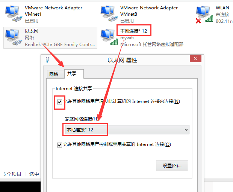
Task: Click the network plug icon in dialog title bar
Action: coord(47,60)
